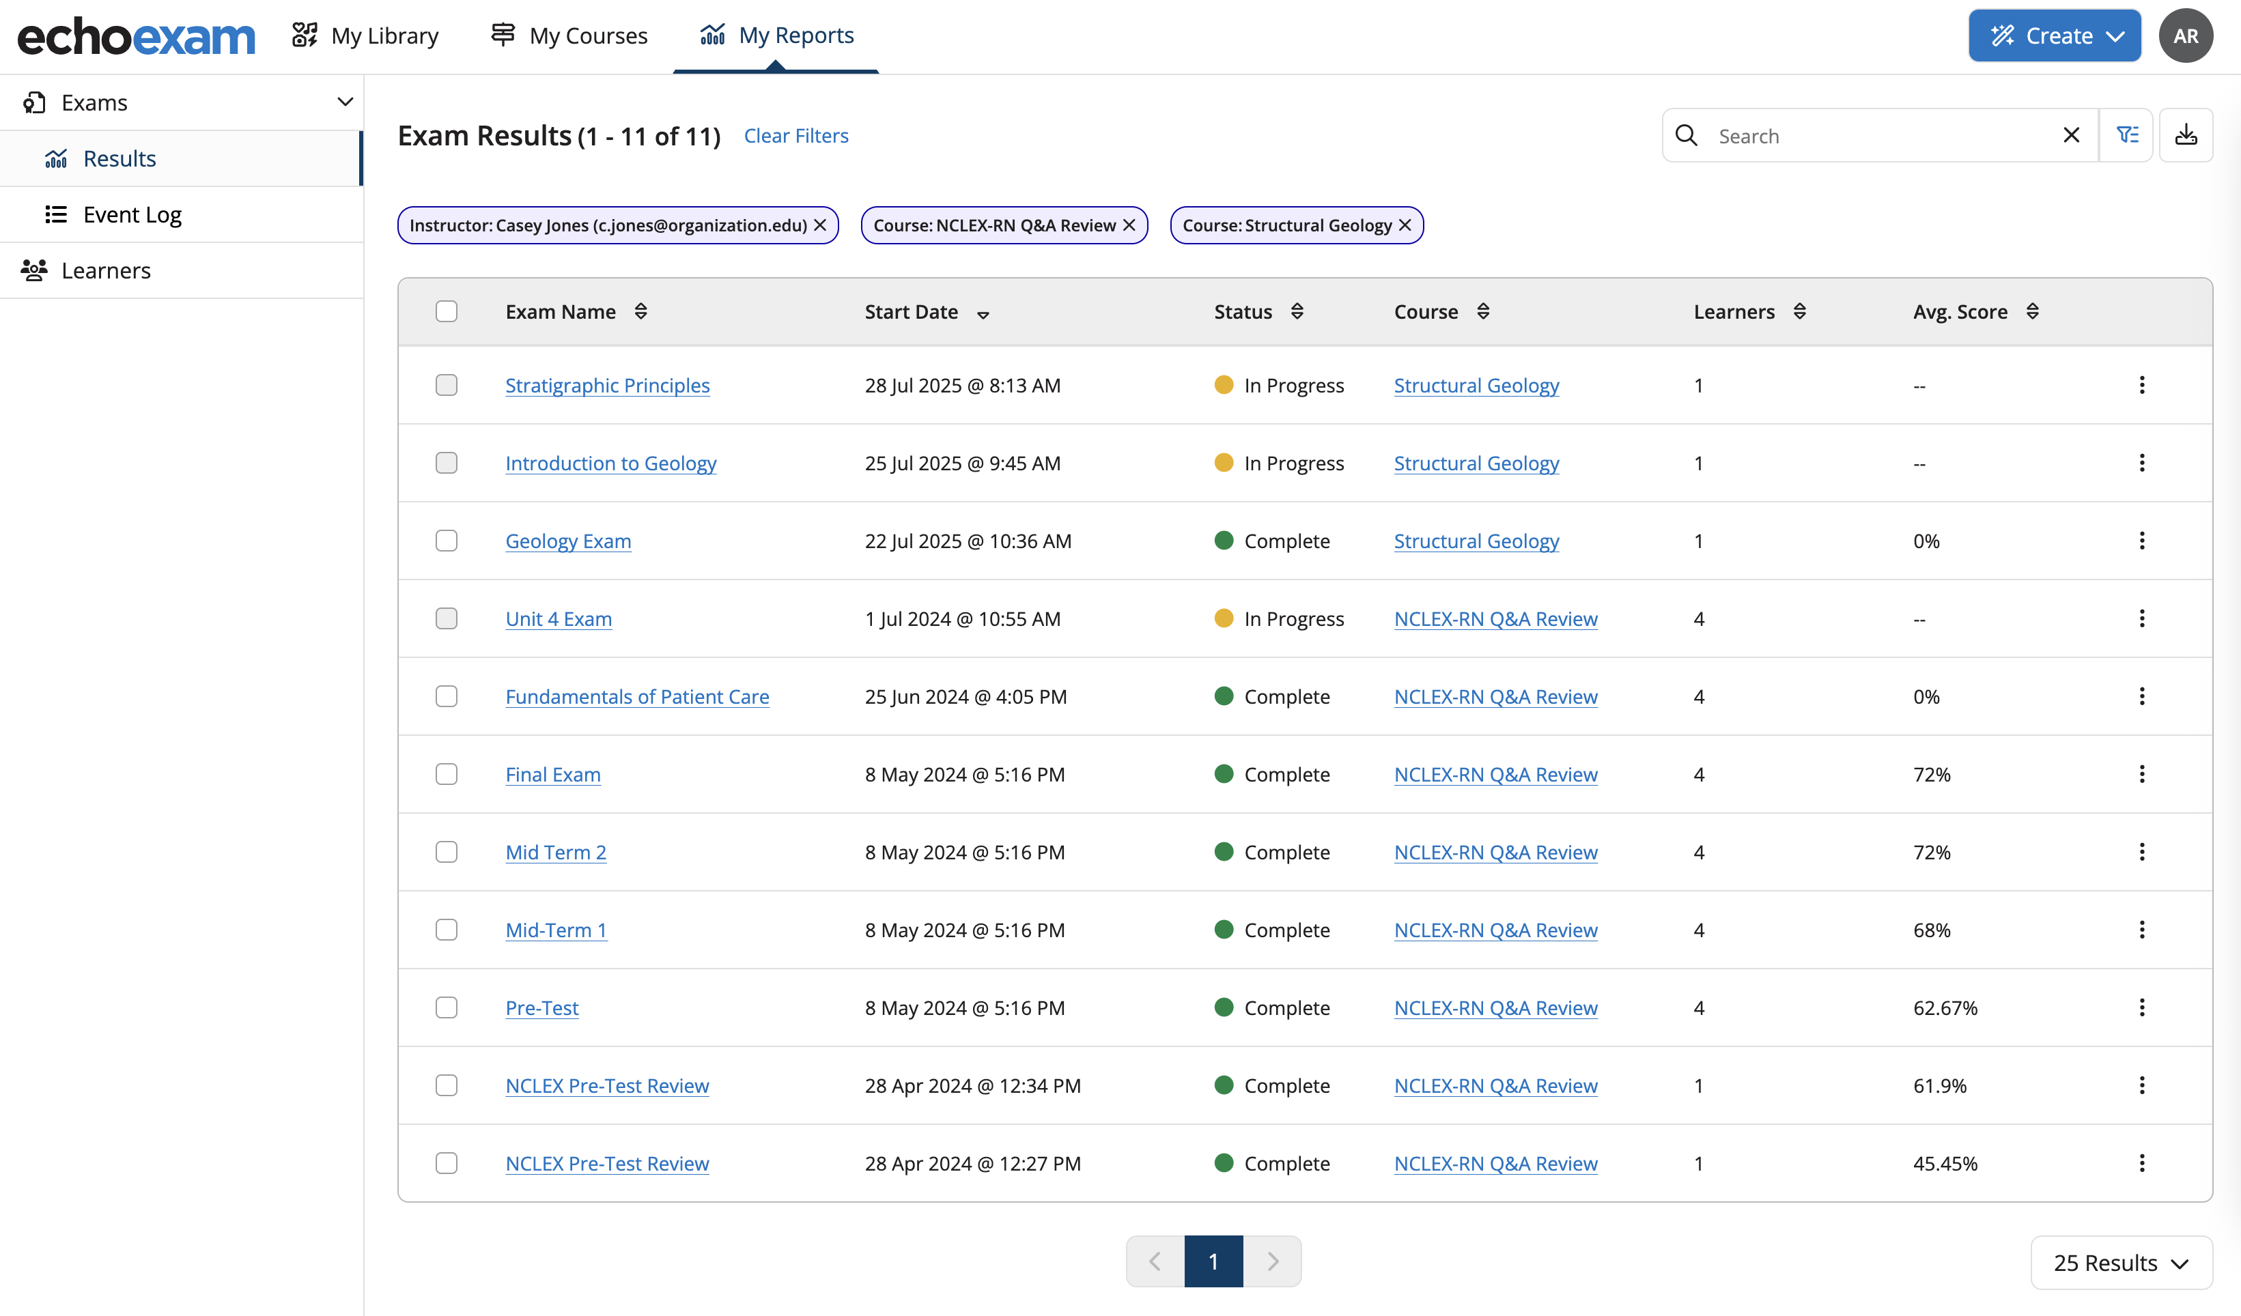Image resolution: width=2241 pixels, height=1316 pixels.
Task: Collapse the Exams sidebar section
Action: pos(345,102)
